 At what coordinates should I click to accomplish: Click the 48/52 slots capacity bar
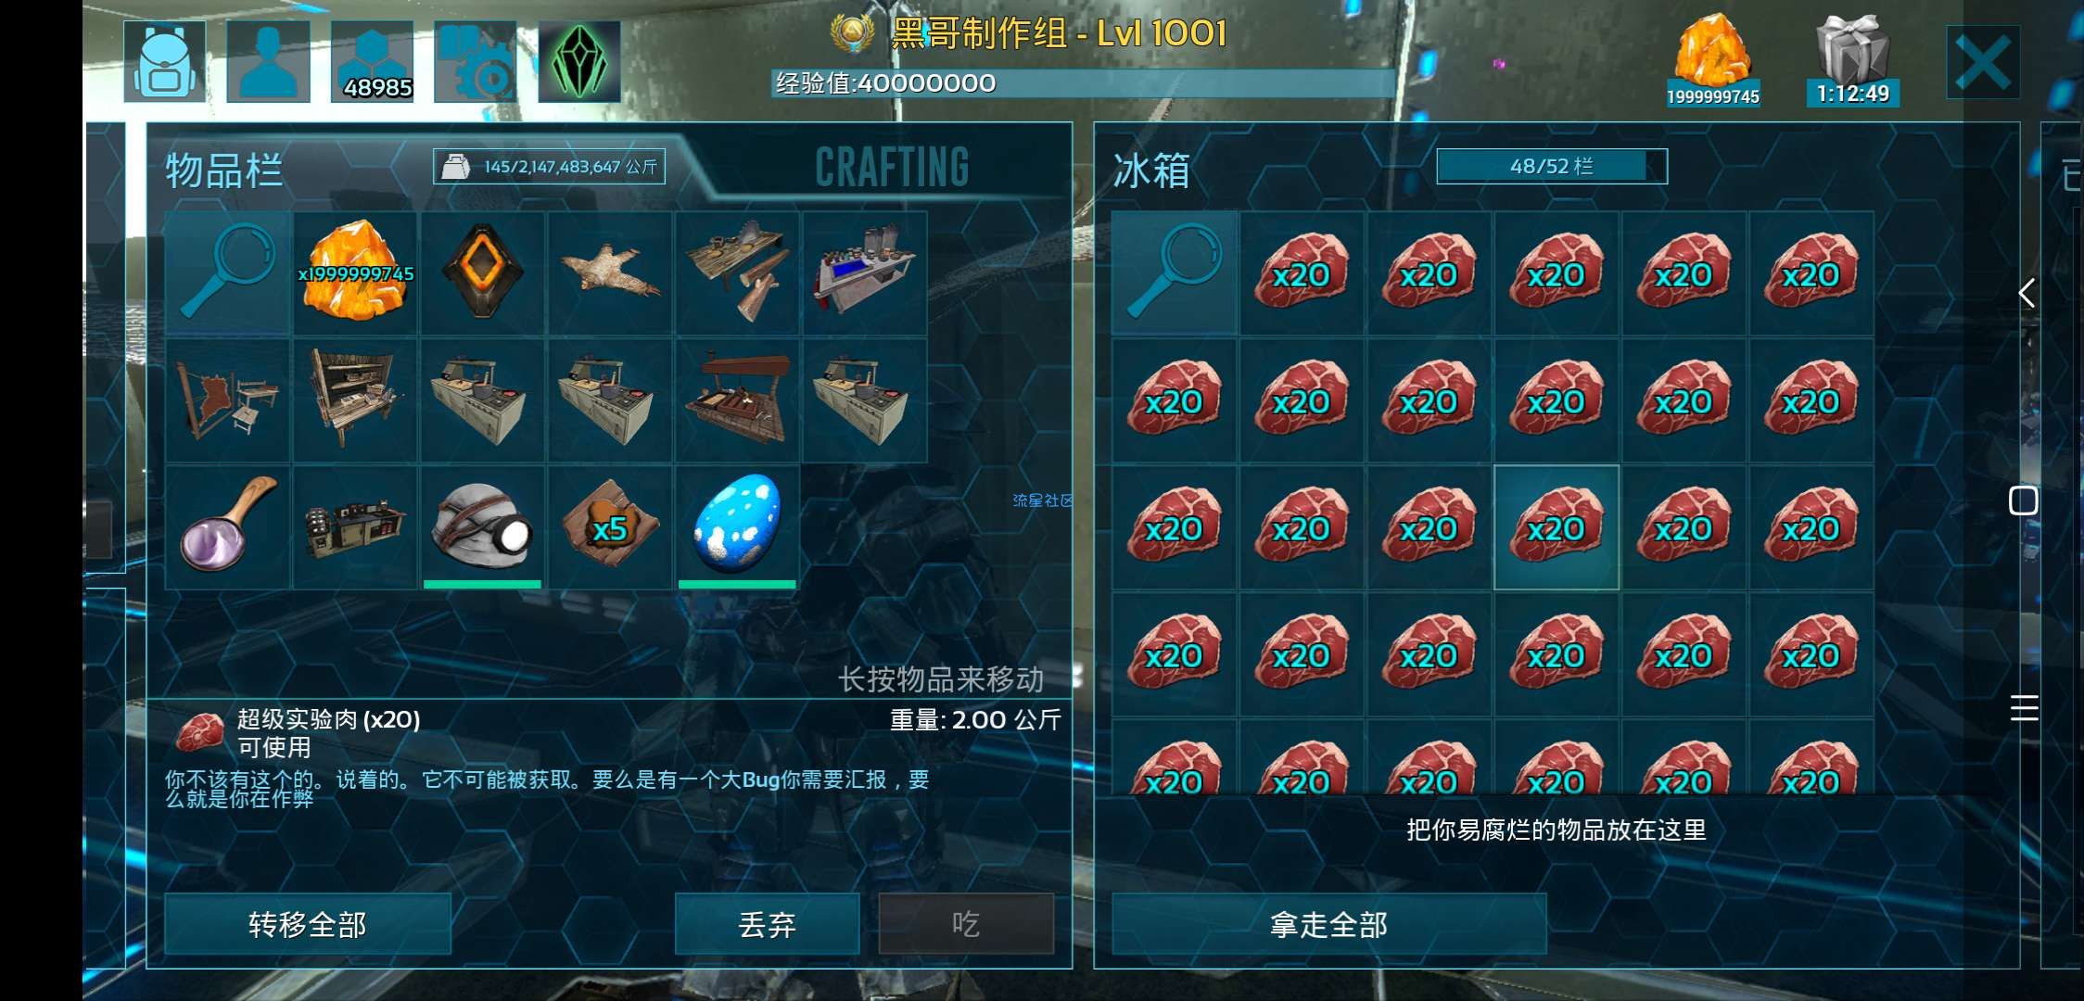click(x=1552, y=167)
